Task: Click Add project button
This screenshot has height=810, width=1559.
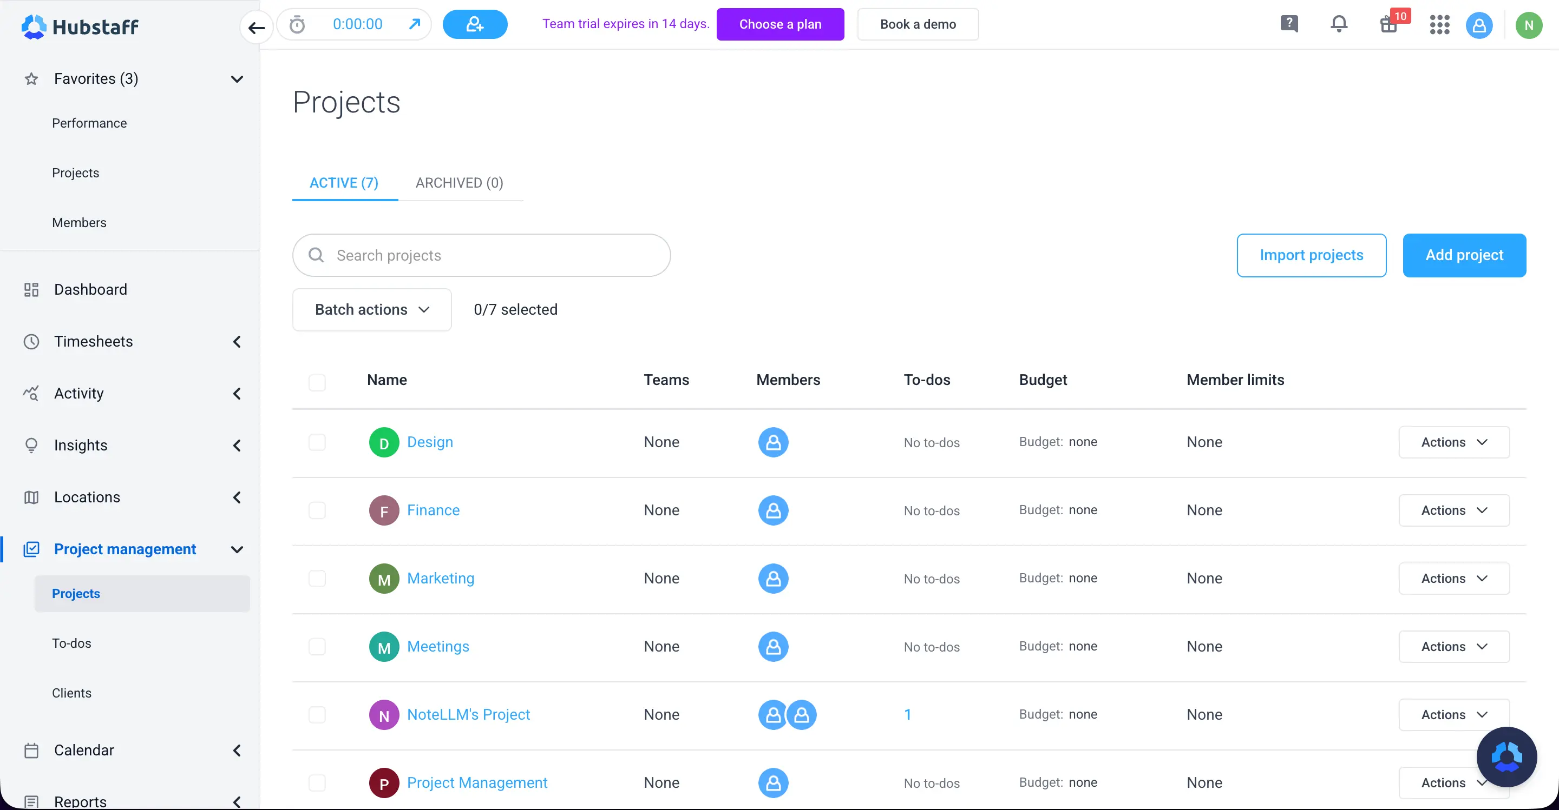Action: (x=1464, y=255)
